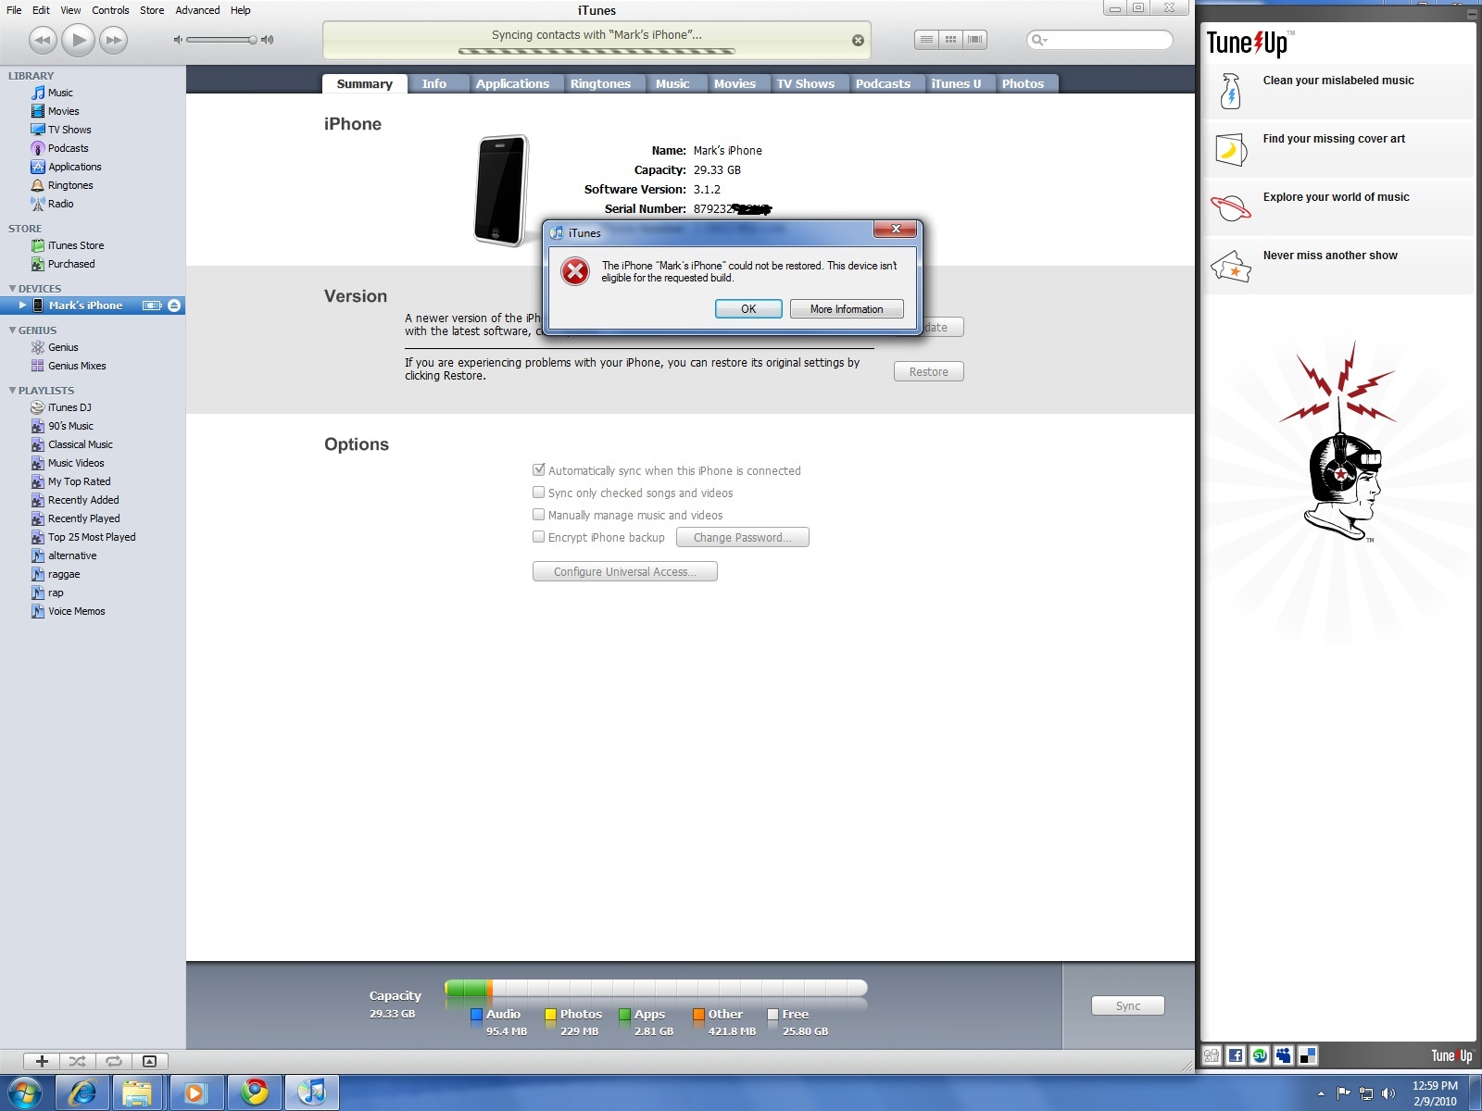This screenshot has width=1482, height=1111.
Task: Click the Next track button
Action: pos(113,40)
